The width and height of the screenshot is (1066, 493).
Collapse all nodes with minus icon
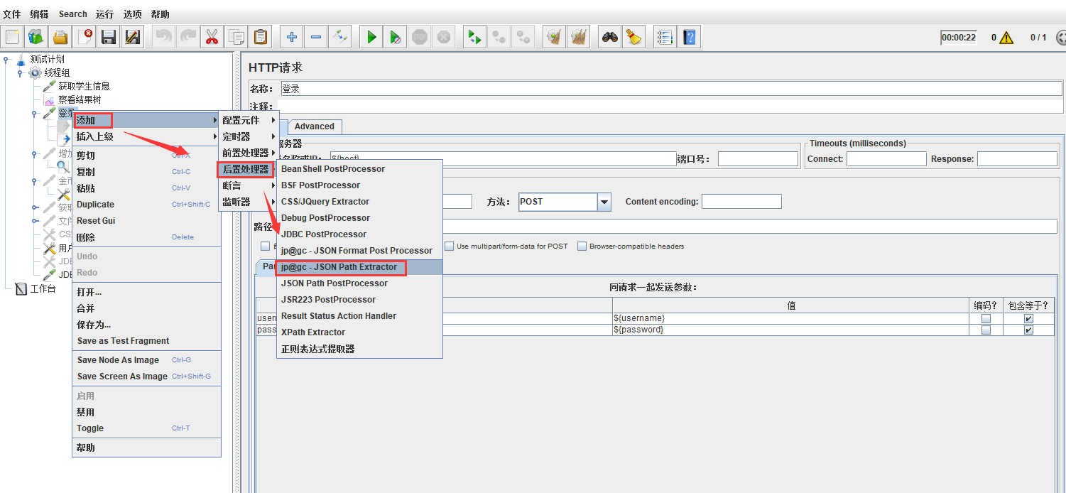pos(316,37)
